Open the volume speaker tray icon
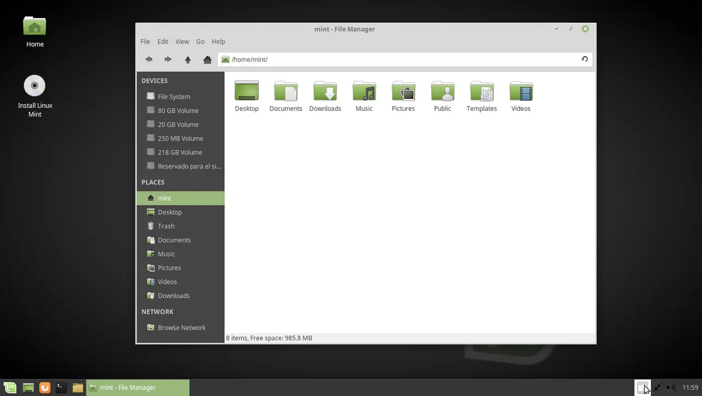The width and height of the screenshot is (702, 396). (x=670, y=388)
